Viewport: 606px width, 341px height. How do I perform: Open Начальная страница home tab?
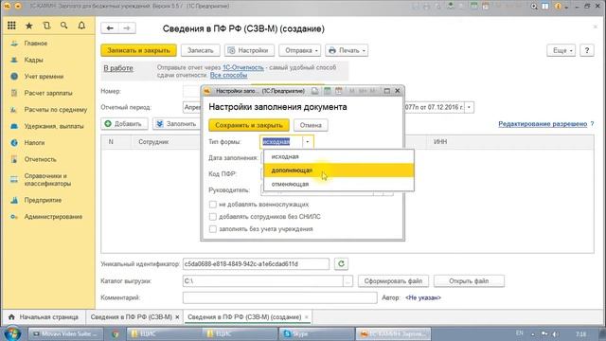pos(44,317)
